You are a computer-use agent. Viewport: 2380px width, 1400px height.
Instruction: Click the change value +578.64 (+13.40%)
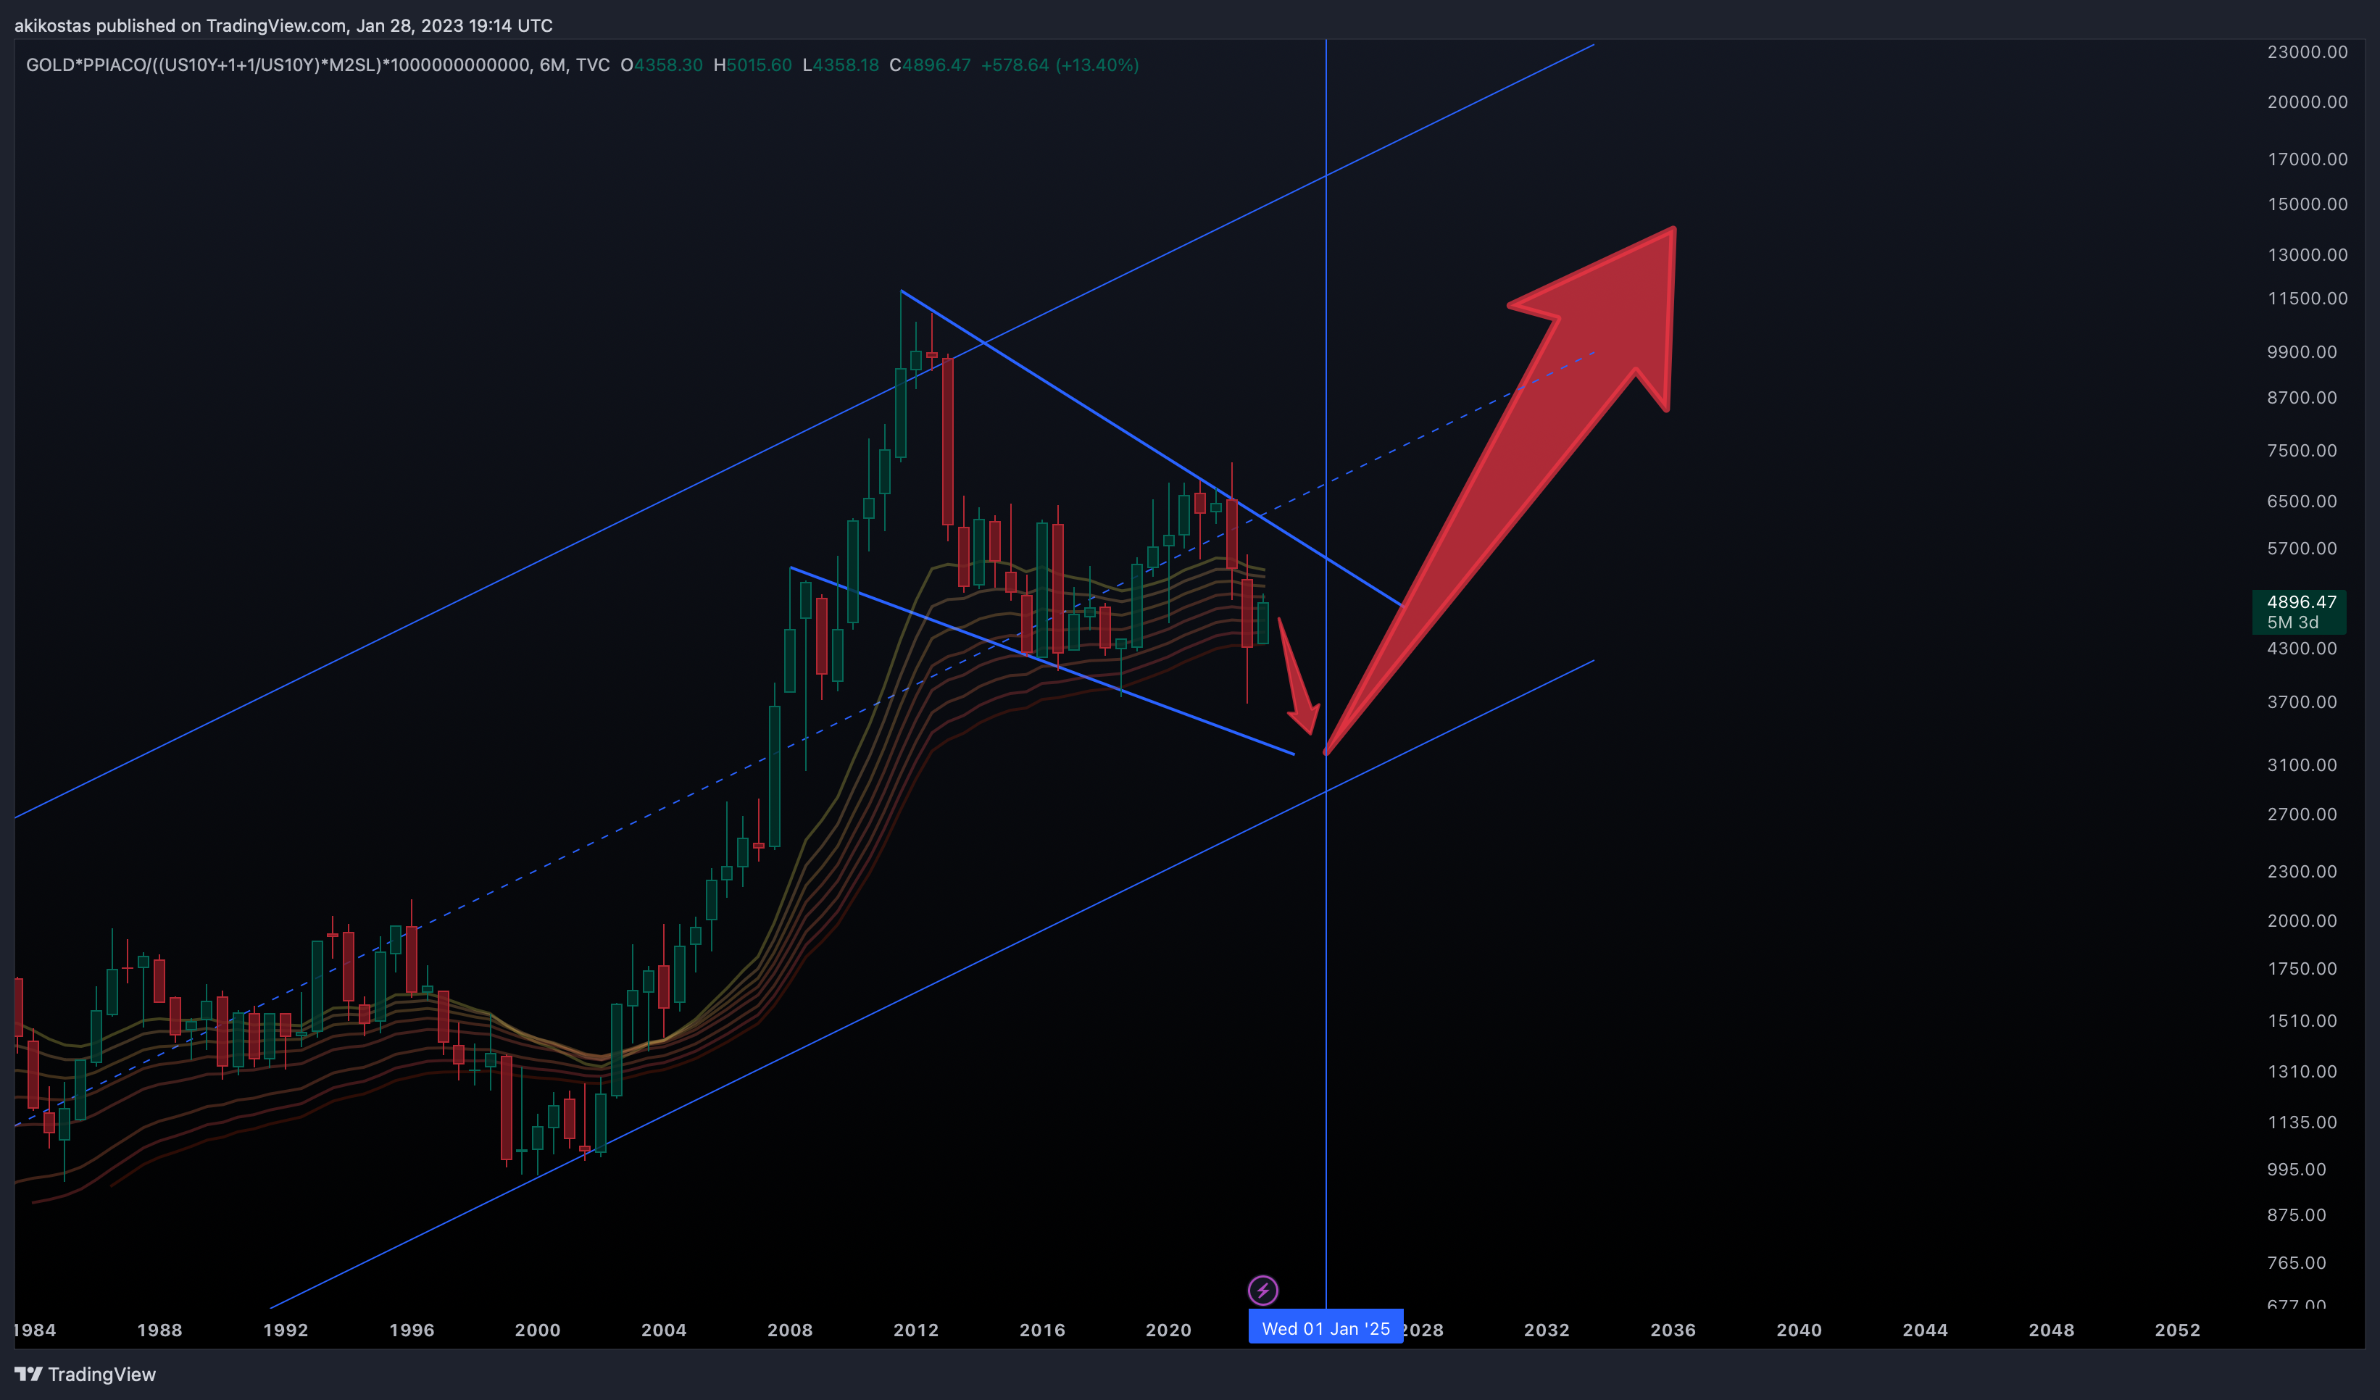(1060, 65)
